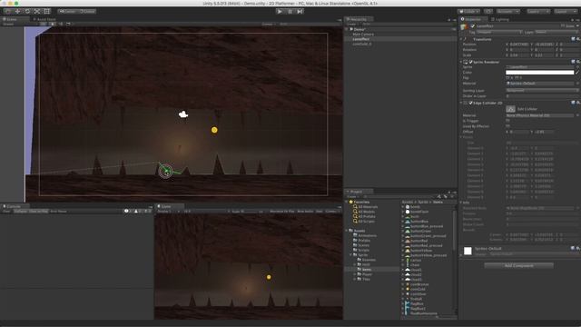Toggle Flip X checkbox

coord(508,78)
